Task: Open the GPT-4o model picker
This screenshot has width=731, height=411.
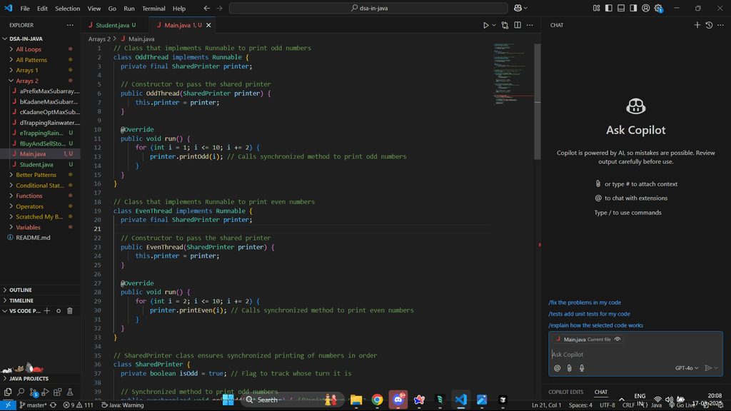Action: [685, 367]
